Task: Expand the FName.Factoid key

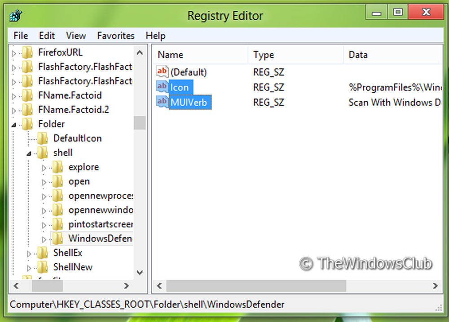Action: [13, 95]
